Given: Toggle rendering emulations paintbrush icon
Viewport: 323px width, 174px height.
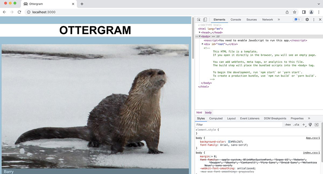Looking at the screenshot, I should click(310, 125).
